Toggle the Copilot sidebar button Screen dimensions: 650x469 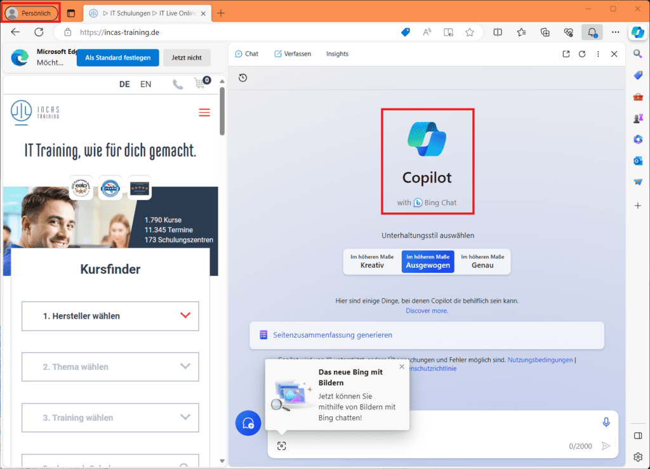(637, 32)
